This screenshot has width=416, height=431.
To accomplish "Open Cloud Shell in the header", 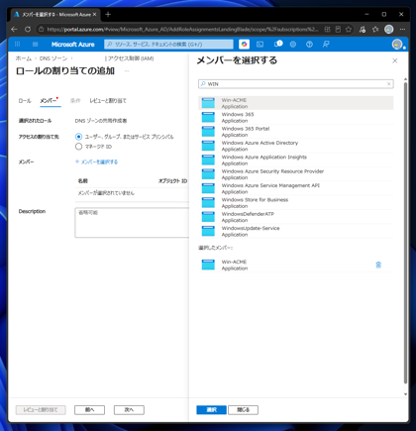I will [x=260, y=45].
